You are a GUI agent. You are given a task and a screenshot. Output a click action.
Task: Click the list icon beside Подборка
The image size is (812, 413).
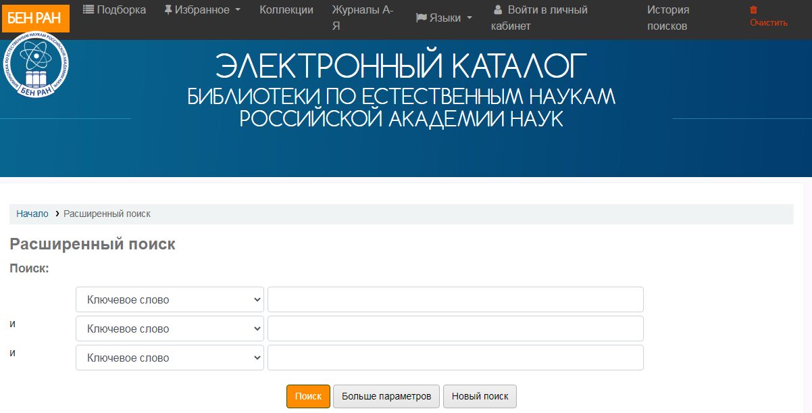[88, 9]
